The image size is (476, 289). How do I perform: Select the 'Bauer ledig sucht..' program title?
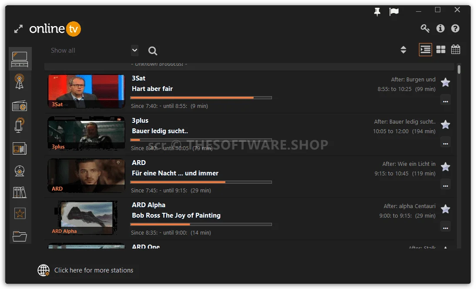click(x=160, y=131)
